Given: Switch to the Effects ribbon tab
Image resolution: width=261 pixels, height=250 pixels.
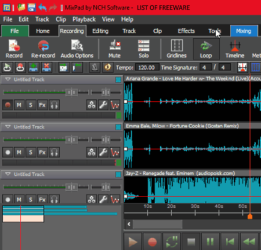Looking at the screenshot, I should click(x=186, y=31).
